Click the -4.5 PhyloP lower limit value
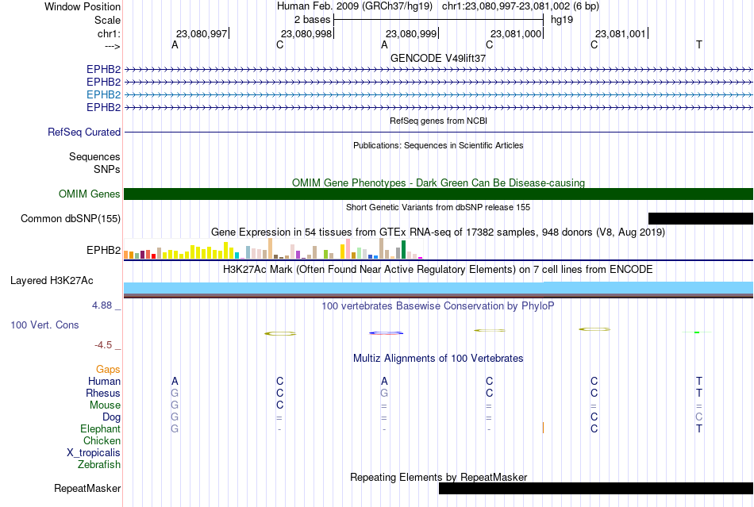 [x=103, y=345]
